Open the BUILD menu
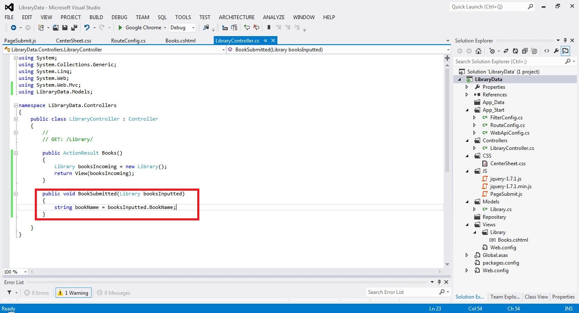Screen dimensions: 579x313 96,17
